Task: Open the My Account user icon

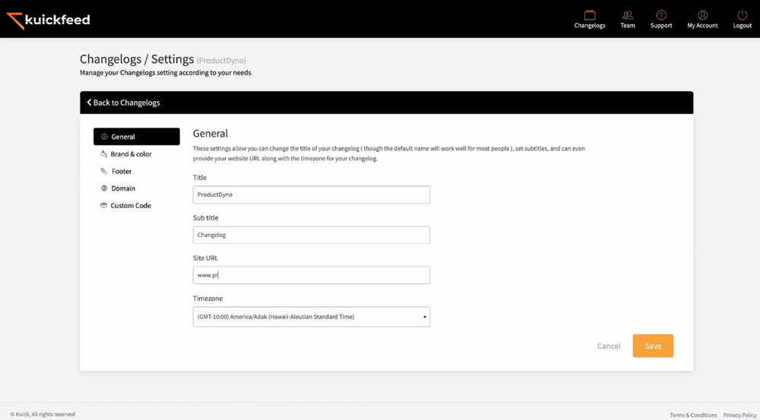Action: click(702, 15)
